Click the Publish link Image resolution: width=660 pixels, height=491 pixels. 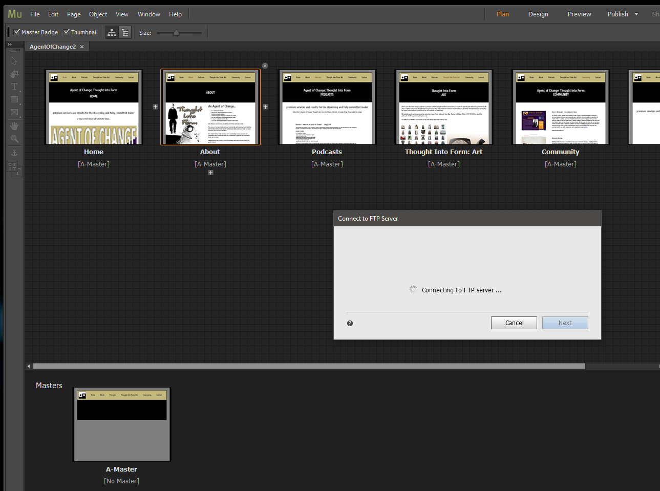tap(618, 14)
